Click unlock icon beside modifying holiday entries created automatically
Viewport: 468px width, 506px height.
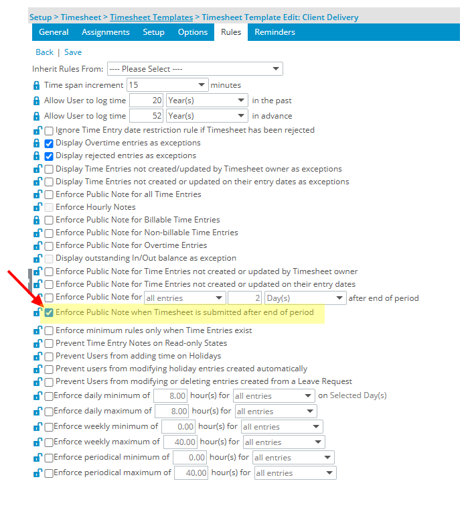tap(37, 369)
